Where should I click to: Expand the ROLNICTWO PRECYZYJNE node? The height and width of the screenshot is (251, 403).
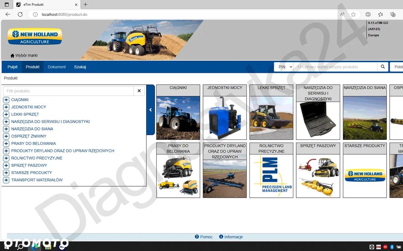pos(6,158)
